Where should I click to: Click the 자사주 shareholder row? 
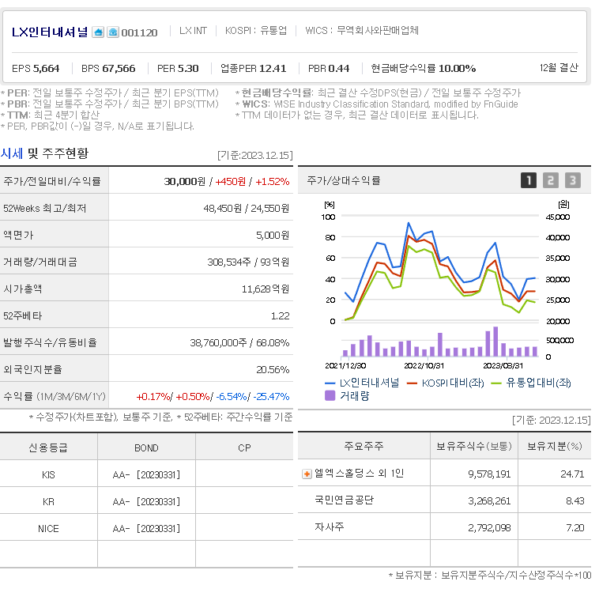point(444,527)
